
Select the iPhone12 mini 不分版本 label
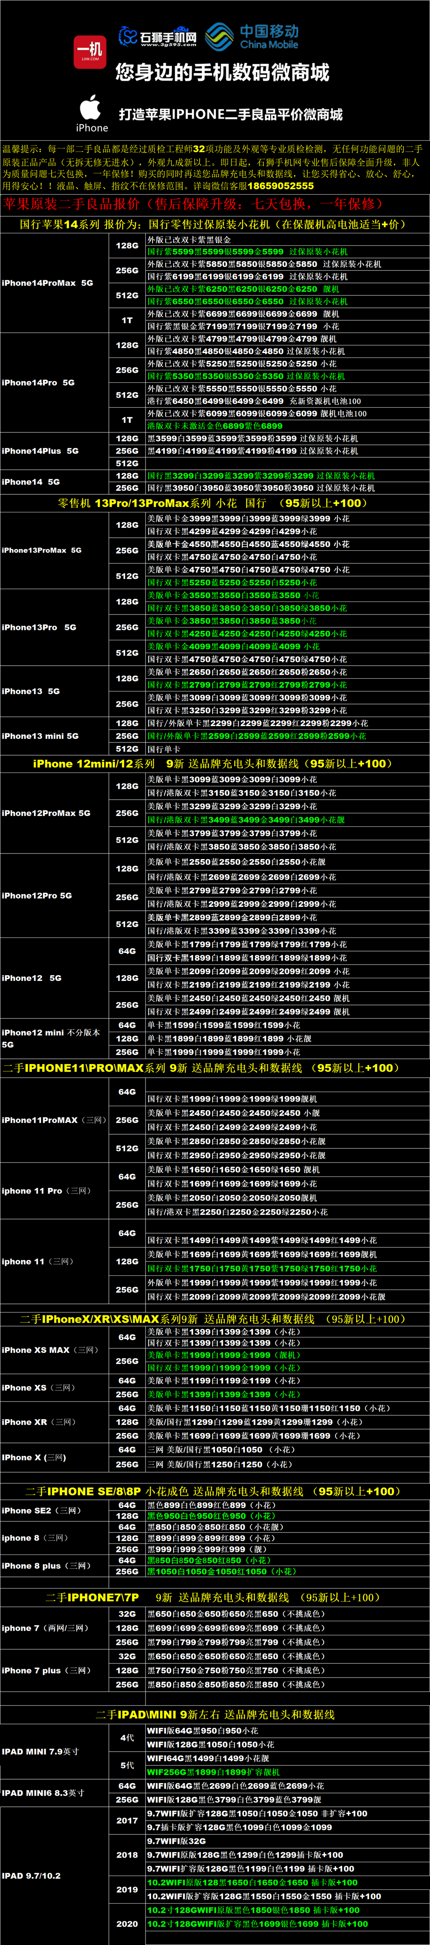pos(50,1038)
